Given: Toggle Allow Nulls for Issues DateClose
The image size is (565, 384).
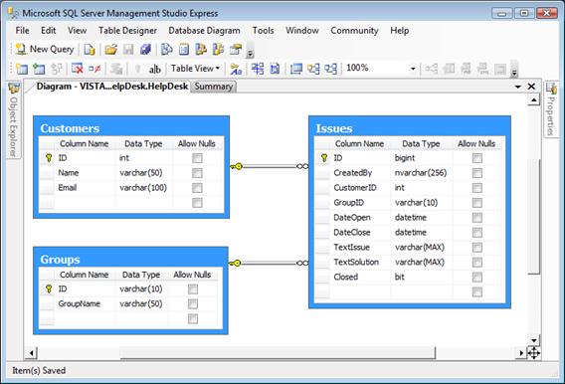Looking at the screenshot, I should point(477,233).
